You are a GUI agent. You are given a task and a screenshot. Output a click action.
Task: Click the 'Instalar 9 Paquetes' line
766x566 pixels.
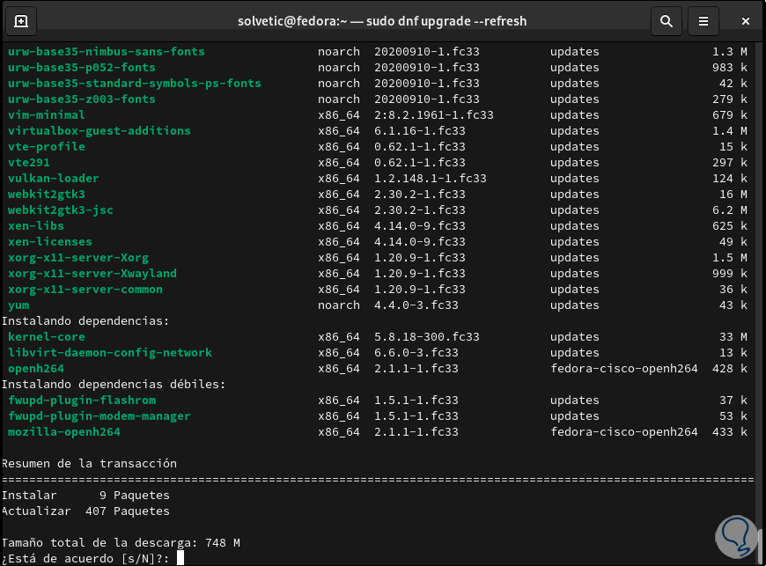[85, 495]
